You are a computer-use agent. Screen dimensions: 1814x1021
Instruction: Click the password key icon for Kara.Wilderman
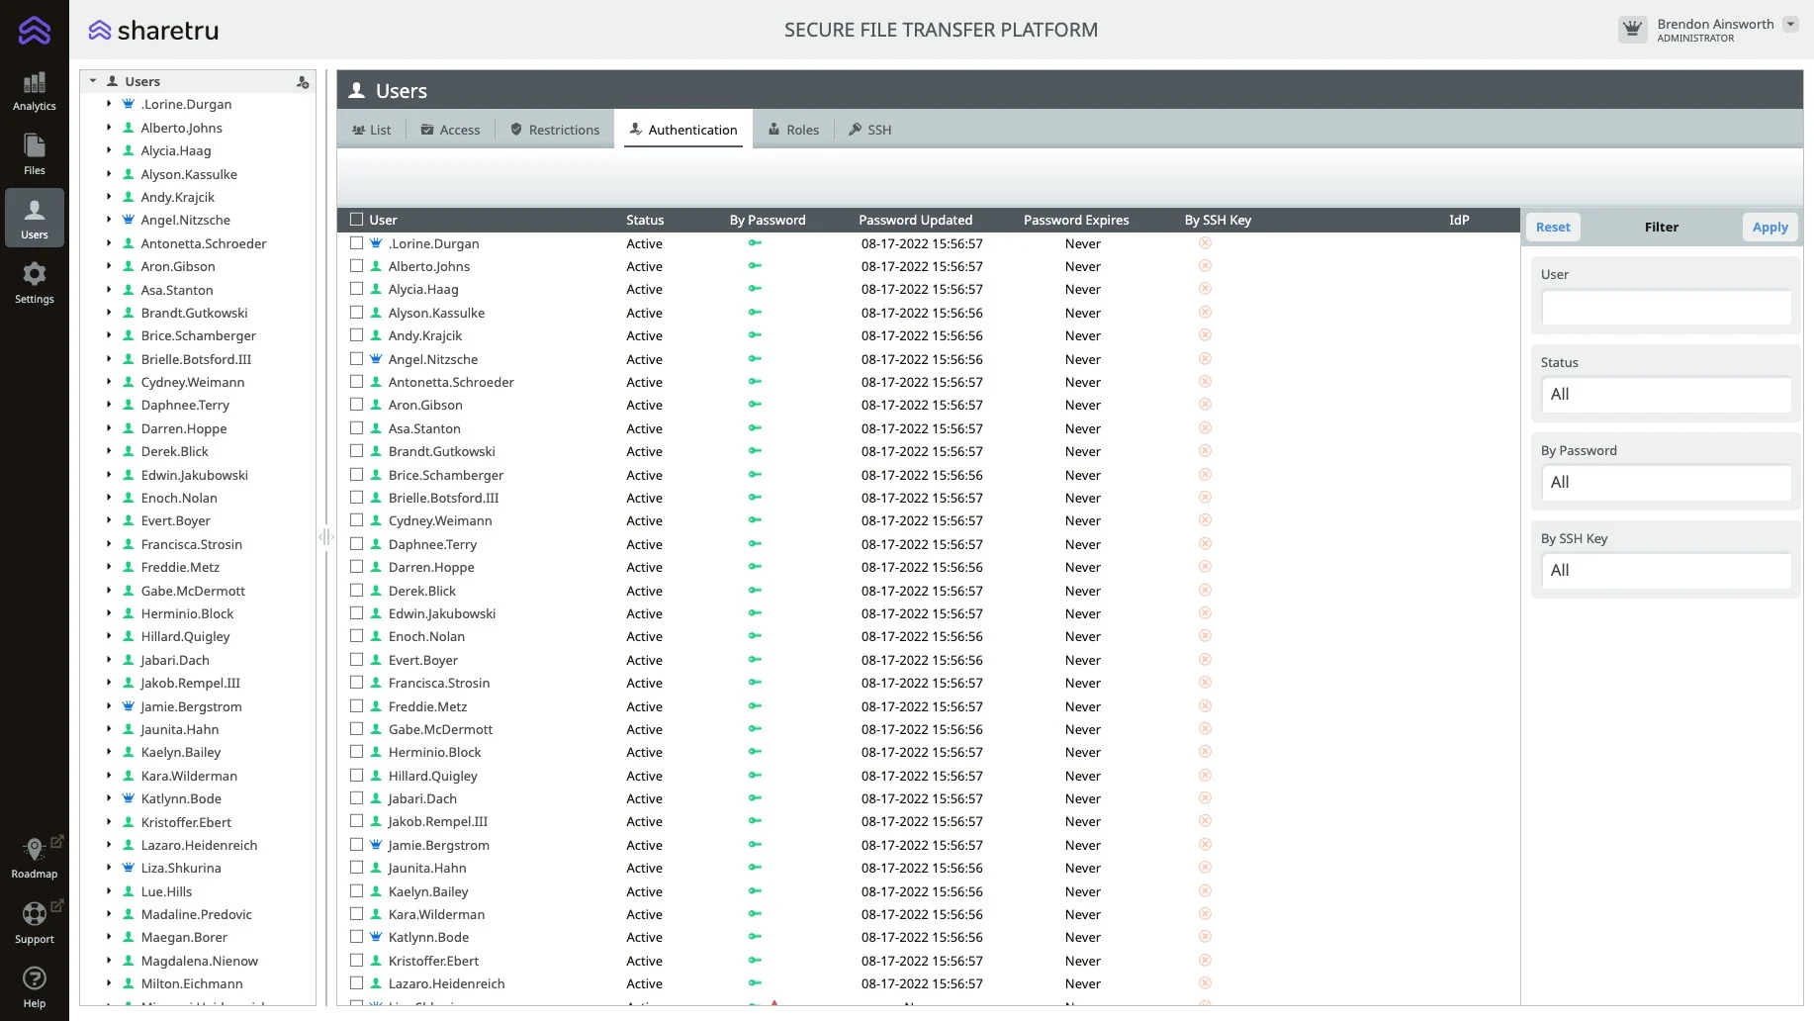[x=755, y=914]
